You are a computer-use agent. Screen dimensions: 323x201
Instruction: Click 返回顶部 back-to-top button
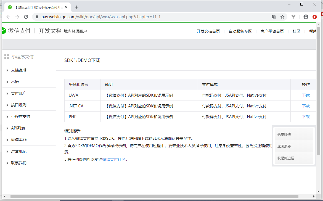pyautogui.click(x=294, y=146)
